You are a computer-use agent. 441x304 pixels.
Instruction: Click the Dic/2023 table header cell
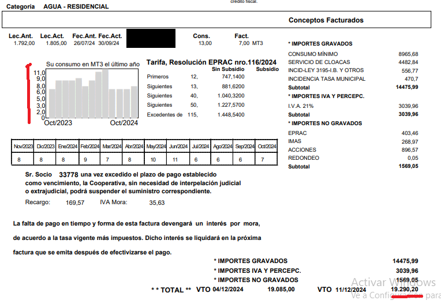tap(46, 147)
